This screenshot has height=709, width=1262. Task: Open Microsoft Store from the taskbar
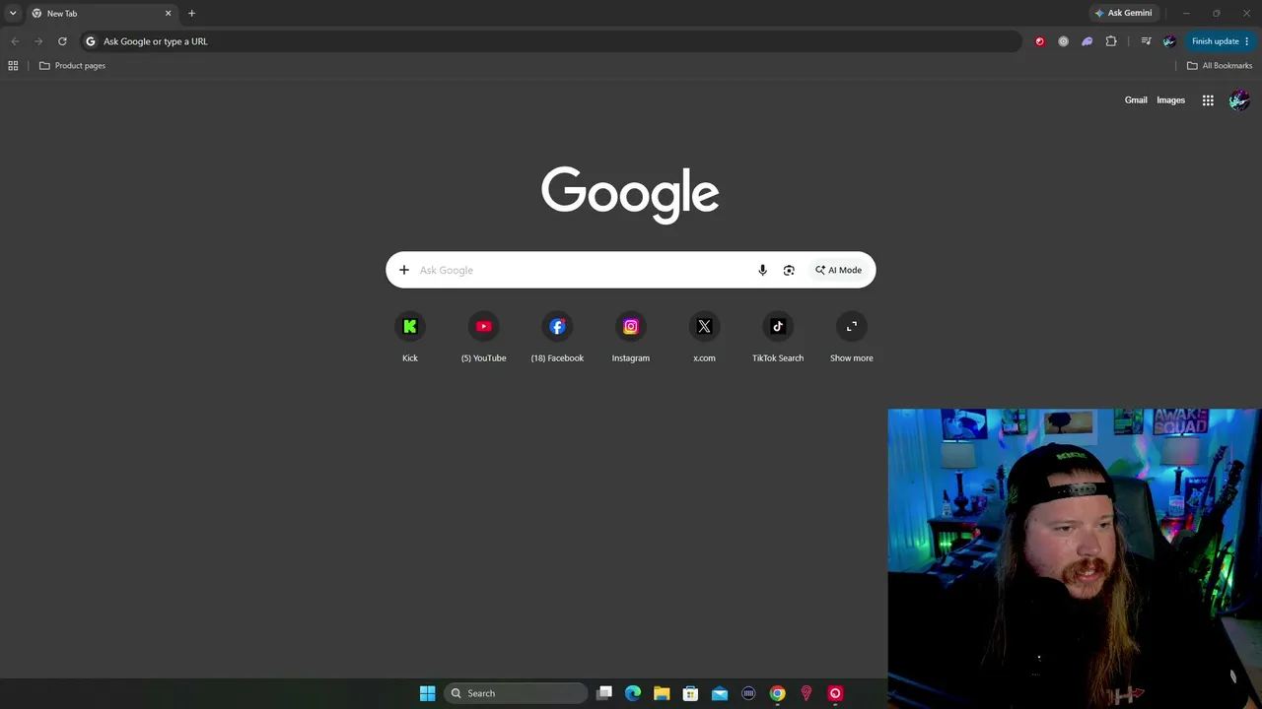[x=690, y=693]
